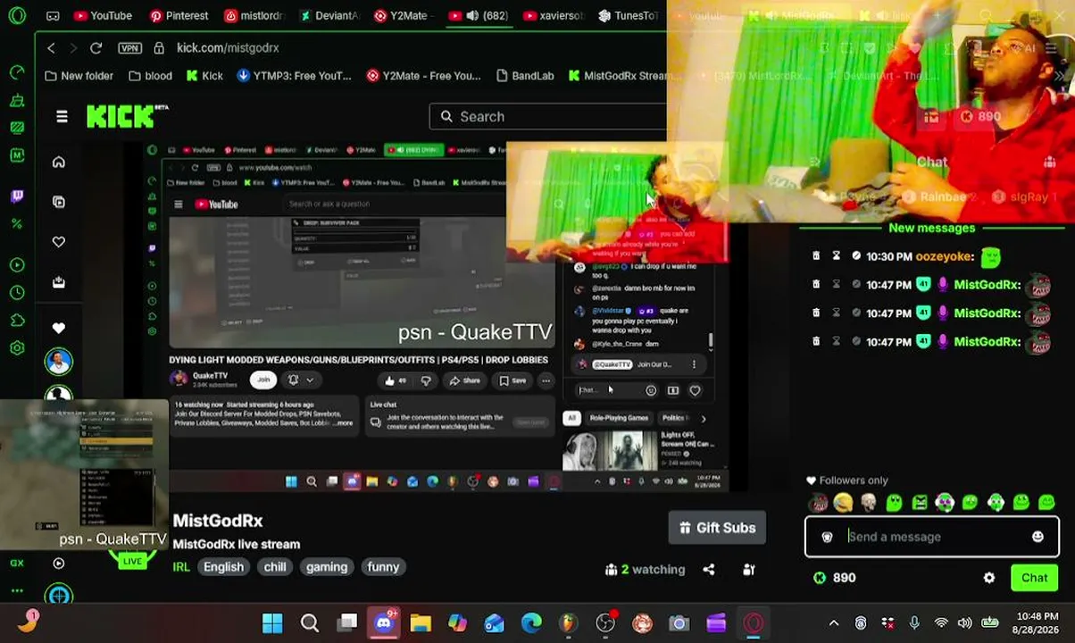Screen dimensions: 1075x643
Task: Select the gaming tag
Action: [x=327, y=567]
